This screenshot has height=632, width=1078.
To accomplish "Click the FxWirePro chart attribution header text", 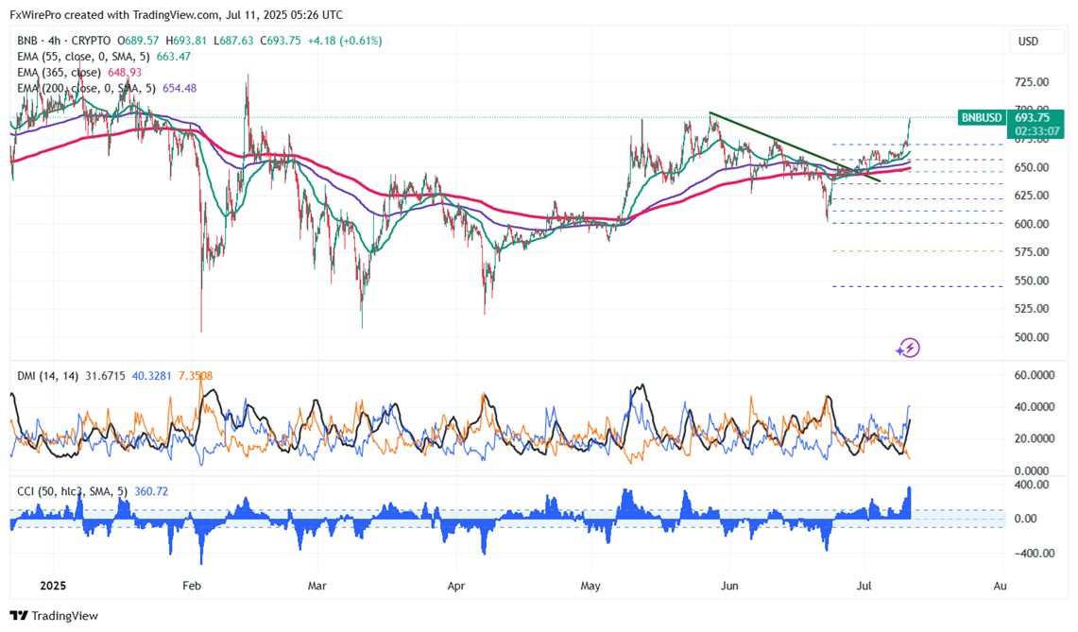I will click(x=176, y=14).
